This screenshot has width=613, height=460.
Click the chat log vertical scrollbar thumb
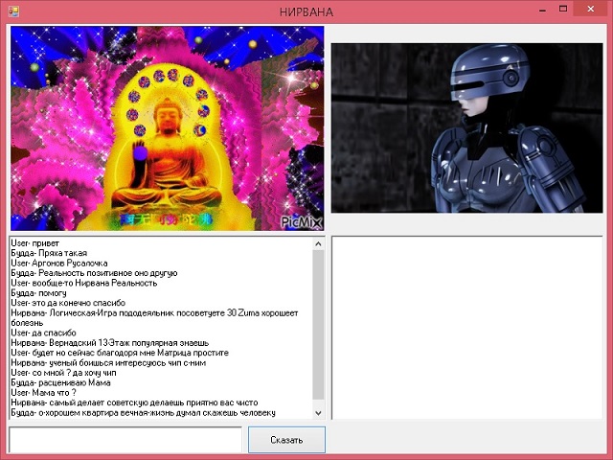pos(318,325)
